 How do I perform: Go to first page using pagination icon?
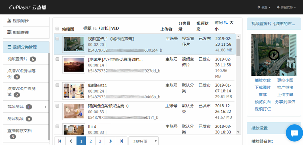coord(60,141)
